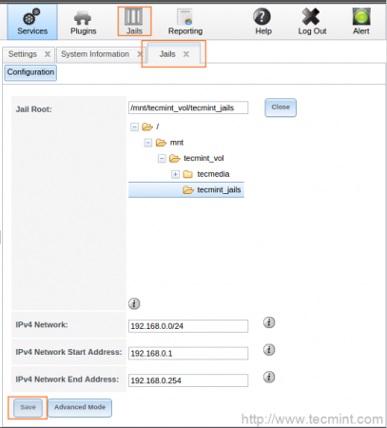
Task: Open the Alert status icon
Action: (361, 22)
